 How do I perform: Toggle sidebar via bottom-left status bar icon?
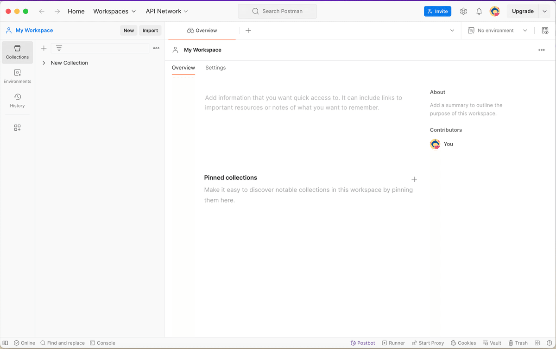pyautogui.click(x=6, y=343)
